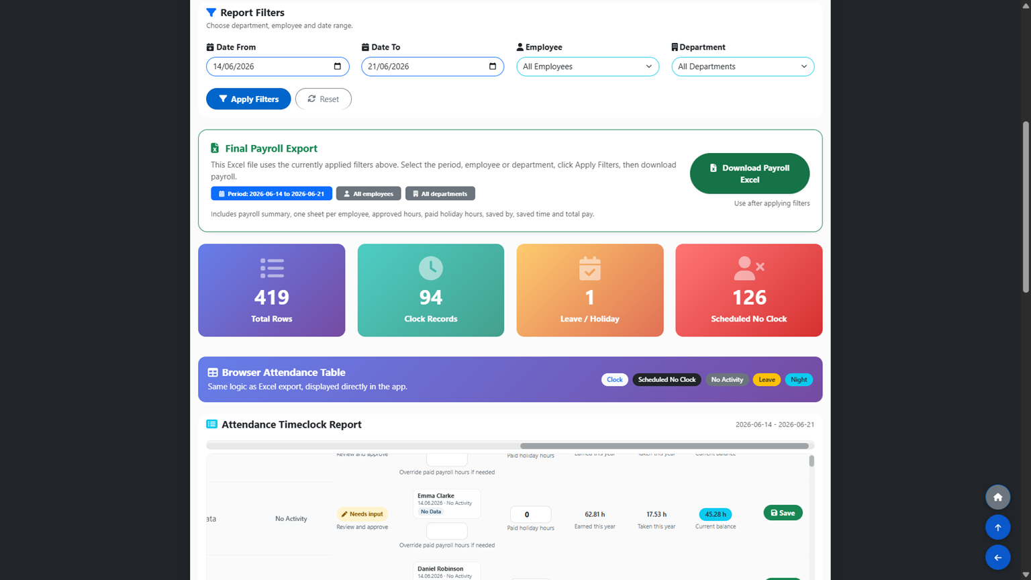The width and height of the screenshot is (1031, 580).
Task: Select the 419 Total Rows card
Action: pyautogui.click(x=272, y=290)
